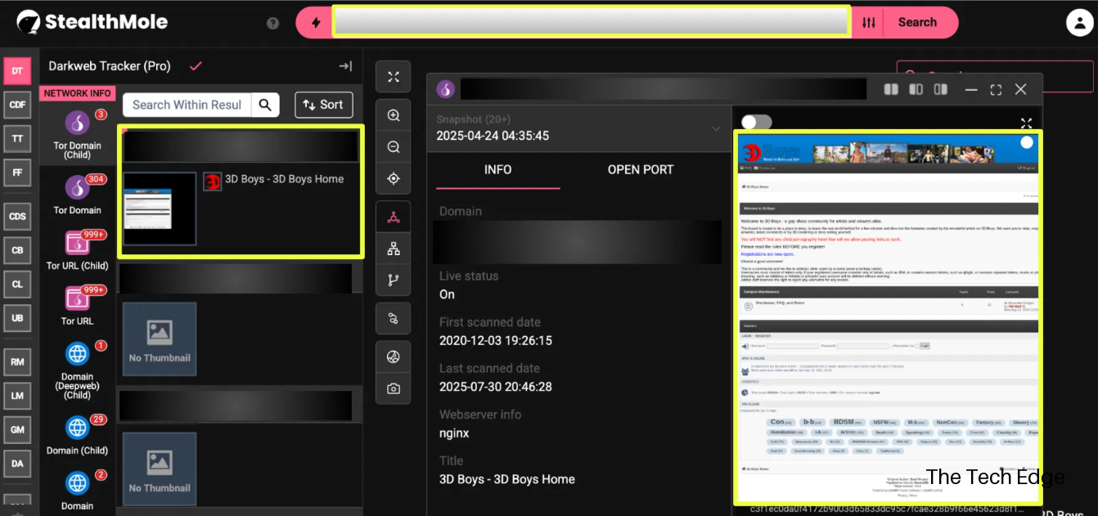Expand the snapshot preview to fullscreen

point(1026,123)
